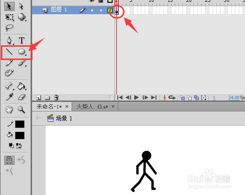
Task: Switch to the 未命名-1 document tab
Action: click(49, 107)
